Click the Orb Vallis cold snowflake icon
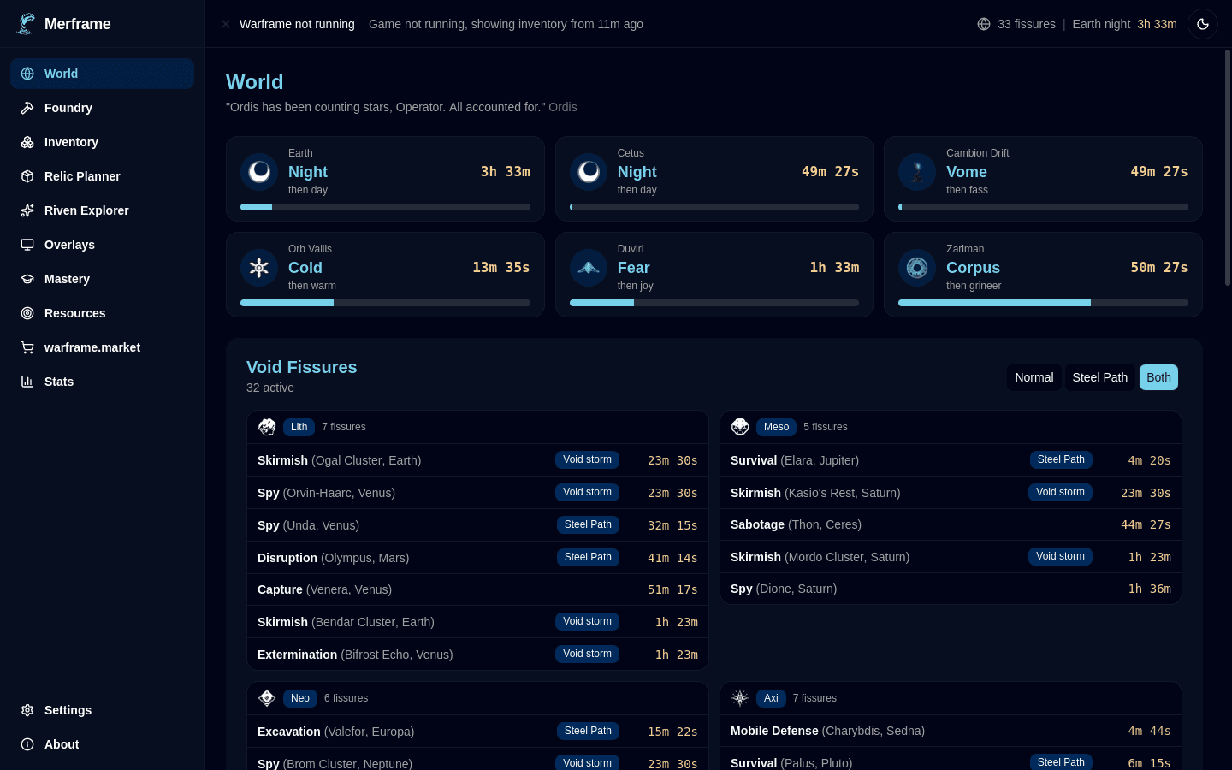1232x770 pixels. 259,268
